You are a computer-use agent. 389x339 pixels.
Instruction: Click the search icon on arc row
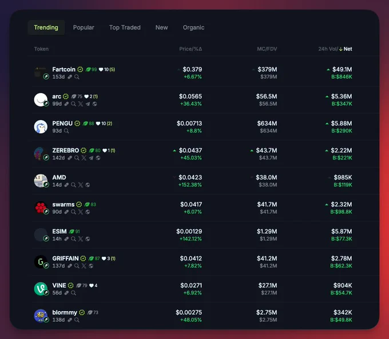tap(73, 104)
